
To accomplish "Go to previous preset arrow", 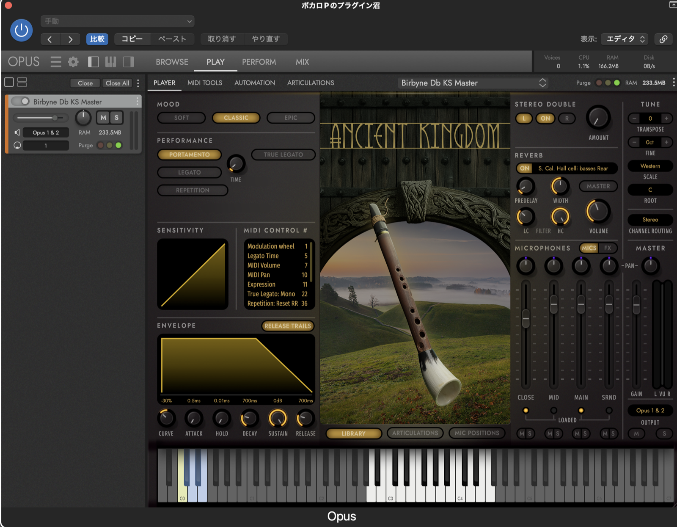I will (50, 39).
